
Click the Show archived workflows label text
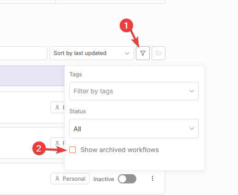pos(120,150)
